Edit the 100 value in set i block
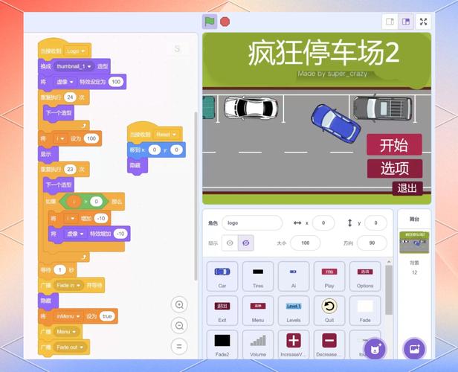 [x=91, y=138]
